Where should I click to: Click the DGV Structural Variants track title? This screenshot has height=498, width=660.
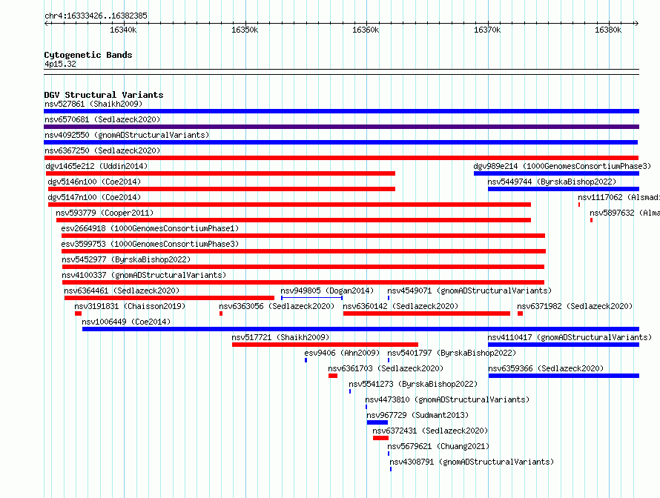104,95
